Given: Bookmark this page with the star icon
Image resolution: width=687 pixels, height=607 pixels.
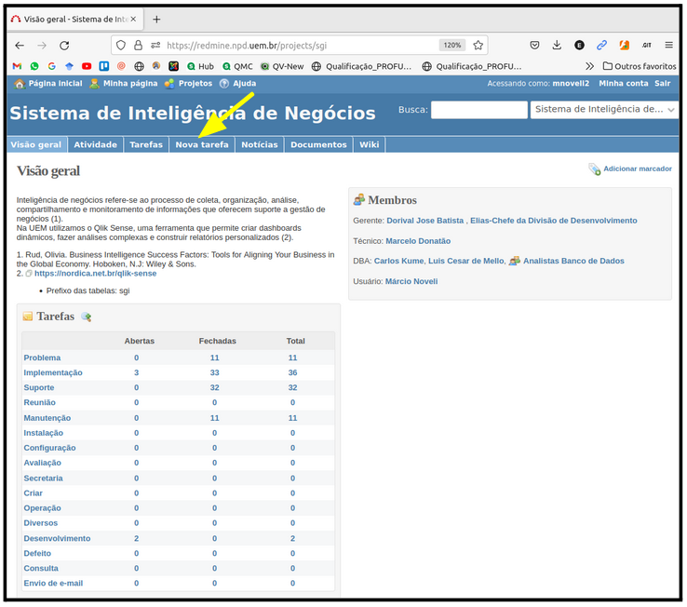Looking at the screenshot, I should tap(478, 45).
